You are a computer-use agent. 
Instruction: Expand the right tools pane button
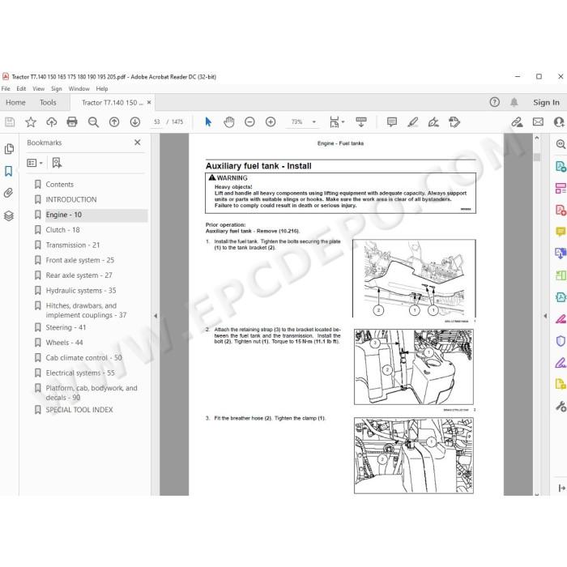click(x=561, y=488)
